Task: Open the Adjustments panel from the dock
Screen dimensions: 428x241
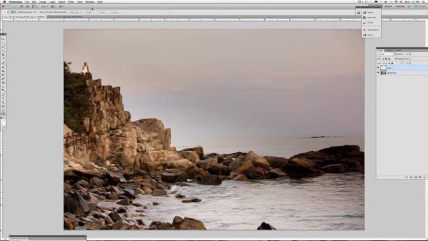Action: tap(371, 29)
